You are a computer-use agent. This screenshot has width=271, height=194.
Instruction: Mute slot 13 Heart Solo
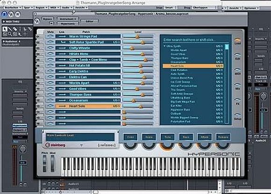click(x=50, y=106)
